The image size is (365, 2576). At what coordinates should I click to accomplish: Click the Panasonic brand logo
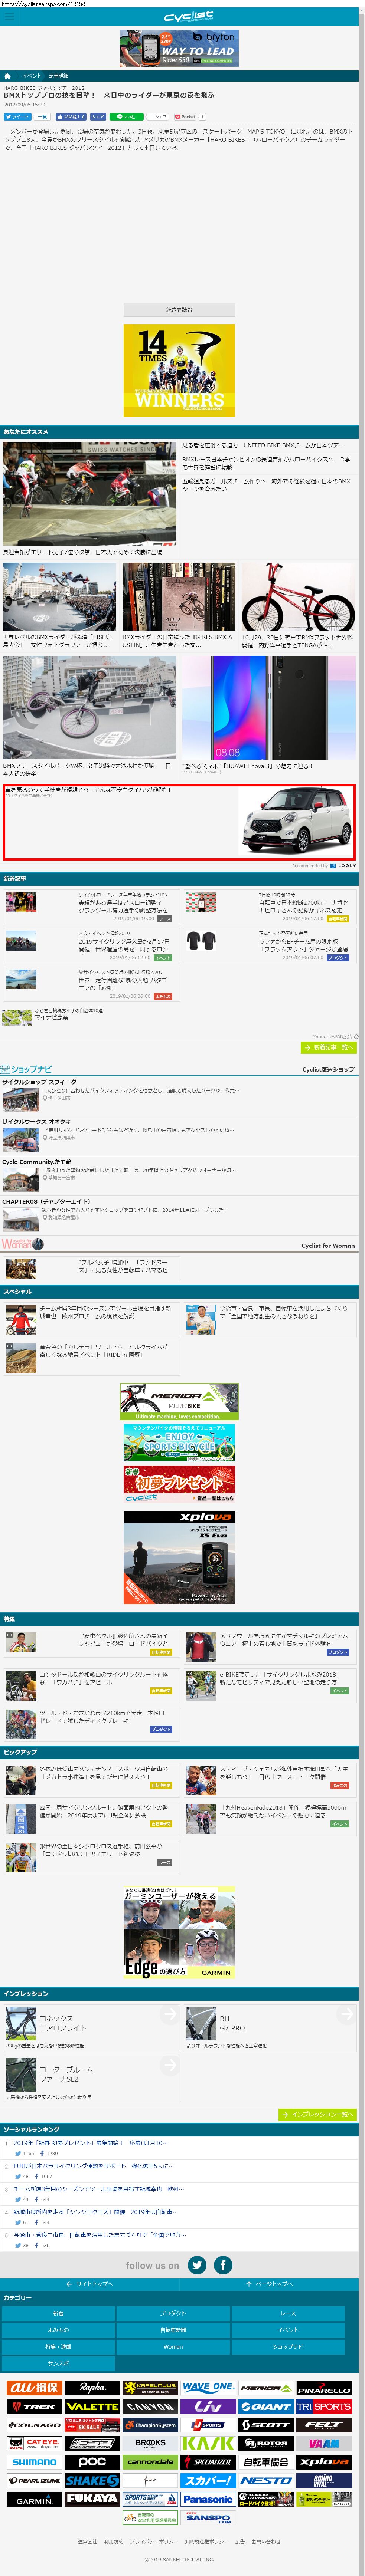pos(208,2499)
